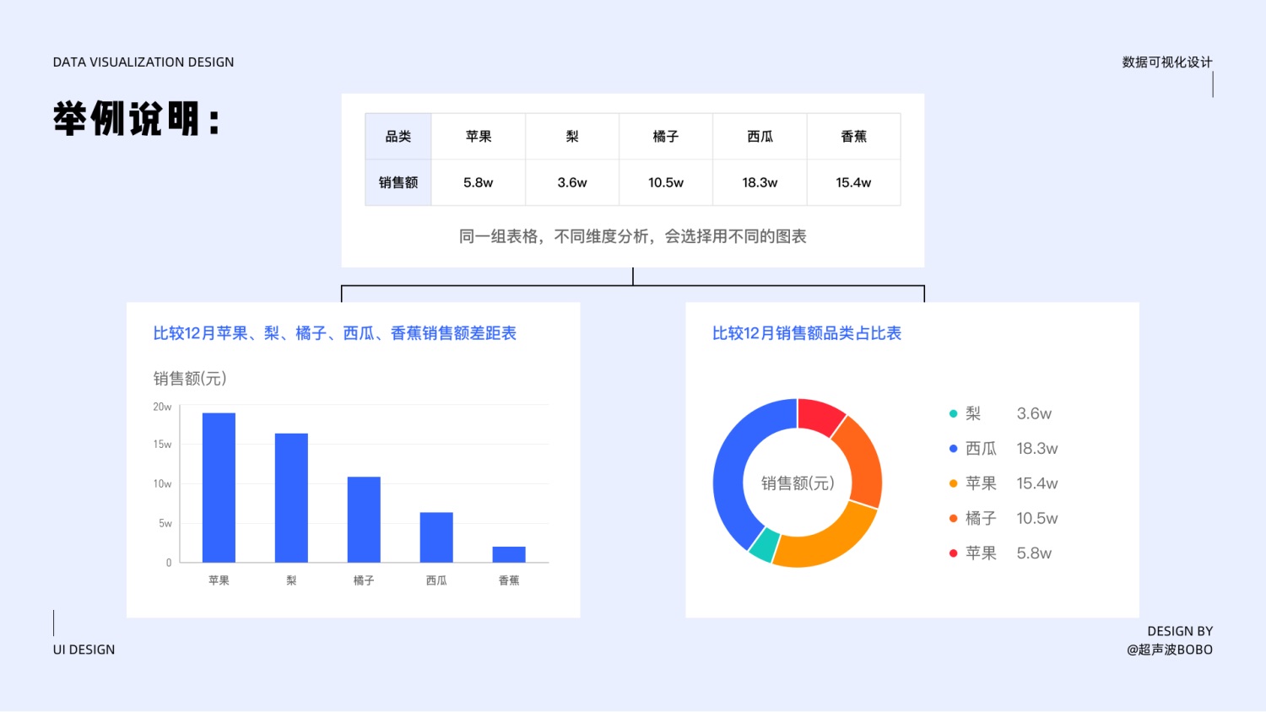
Task: Click the 香蕉 x-axis label under the bars
Action: [x=509, y=580]
